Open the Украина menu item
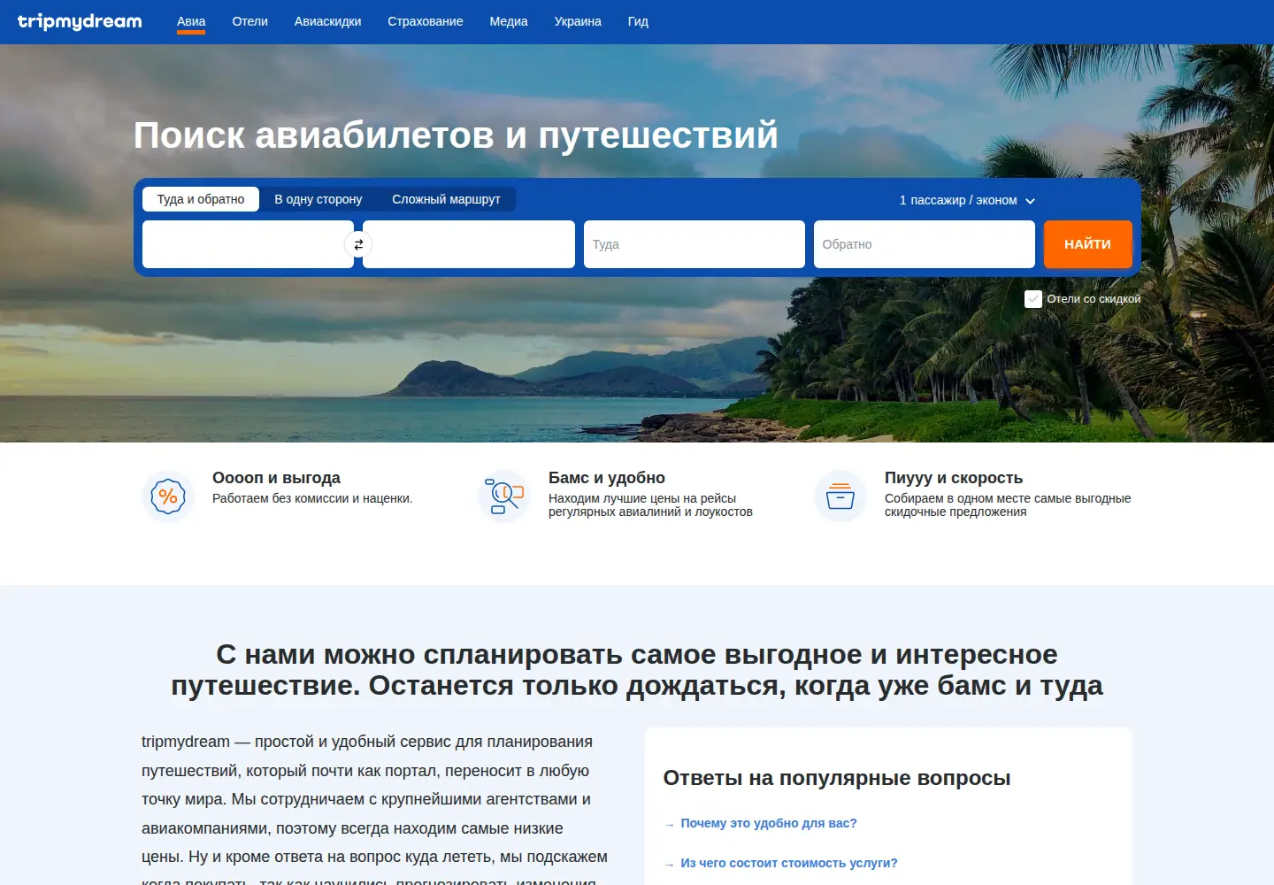The width and height of the screenshot is (1274, 885). (x=578, y=21)
